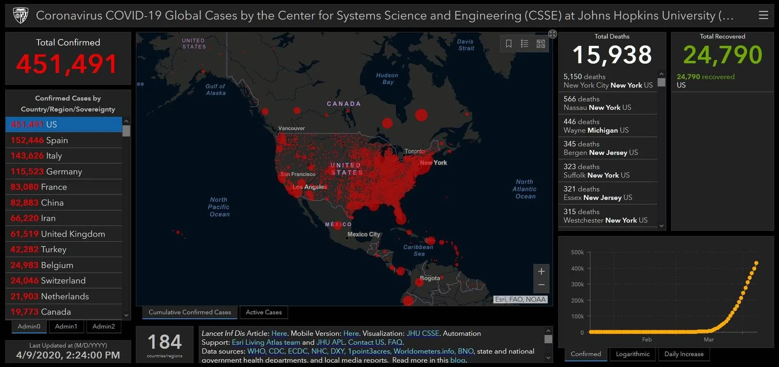Open the JHU CSSE visualization link

pos(423,333)
